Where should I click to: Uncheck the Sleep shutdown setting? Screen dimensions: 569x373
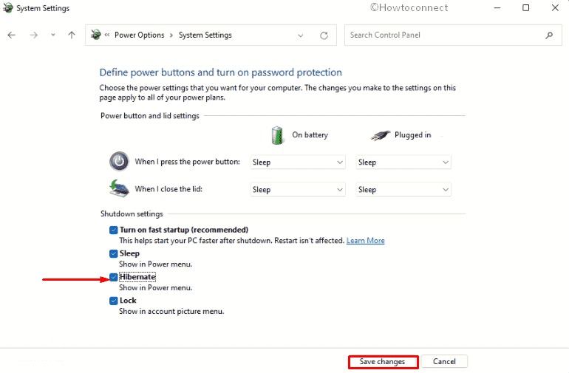pos(114,253)
